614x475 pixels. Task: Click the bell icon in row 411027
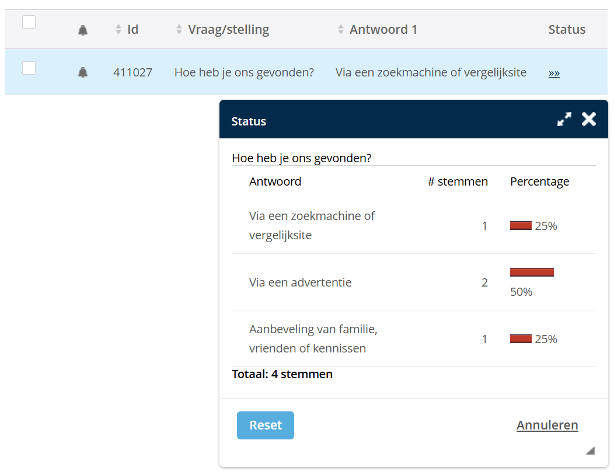tap(83, 72)
